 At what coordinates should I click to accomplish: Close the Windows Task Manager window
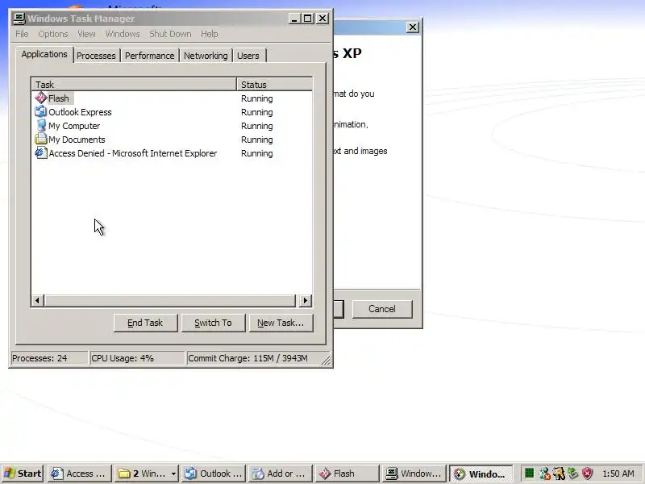click(323, 19)
